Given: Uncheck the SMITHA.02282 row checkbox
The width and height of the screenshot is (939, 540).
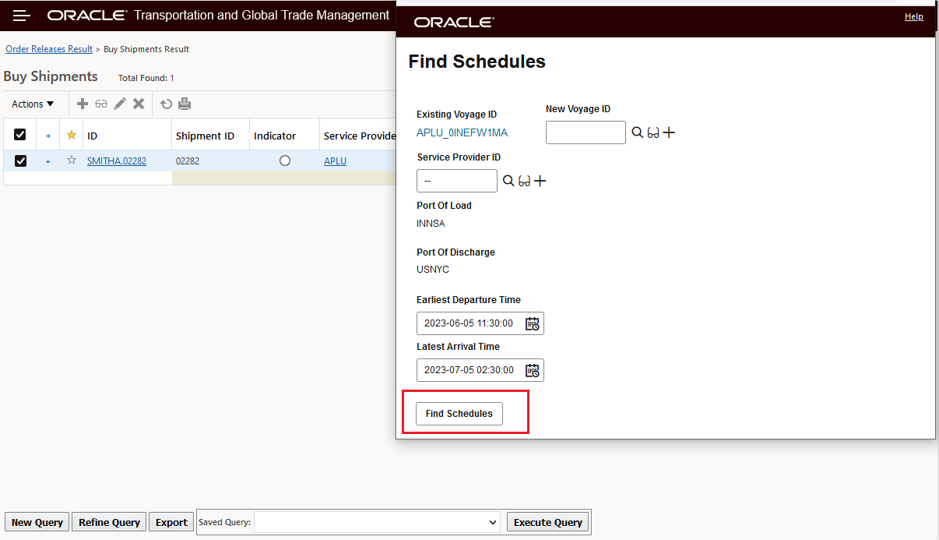Looking at the screenshot, I should pos(20,161).
